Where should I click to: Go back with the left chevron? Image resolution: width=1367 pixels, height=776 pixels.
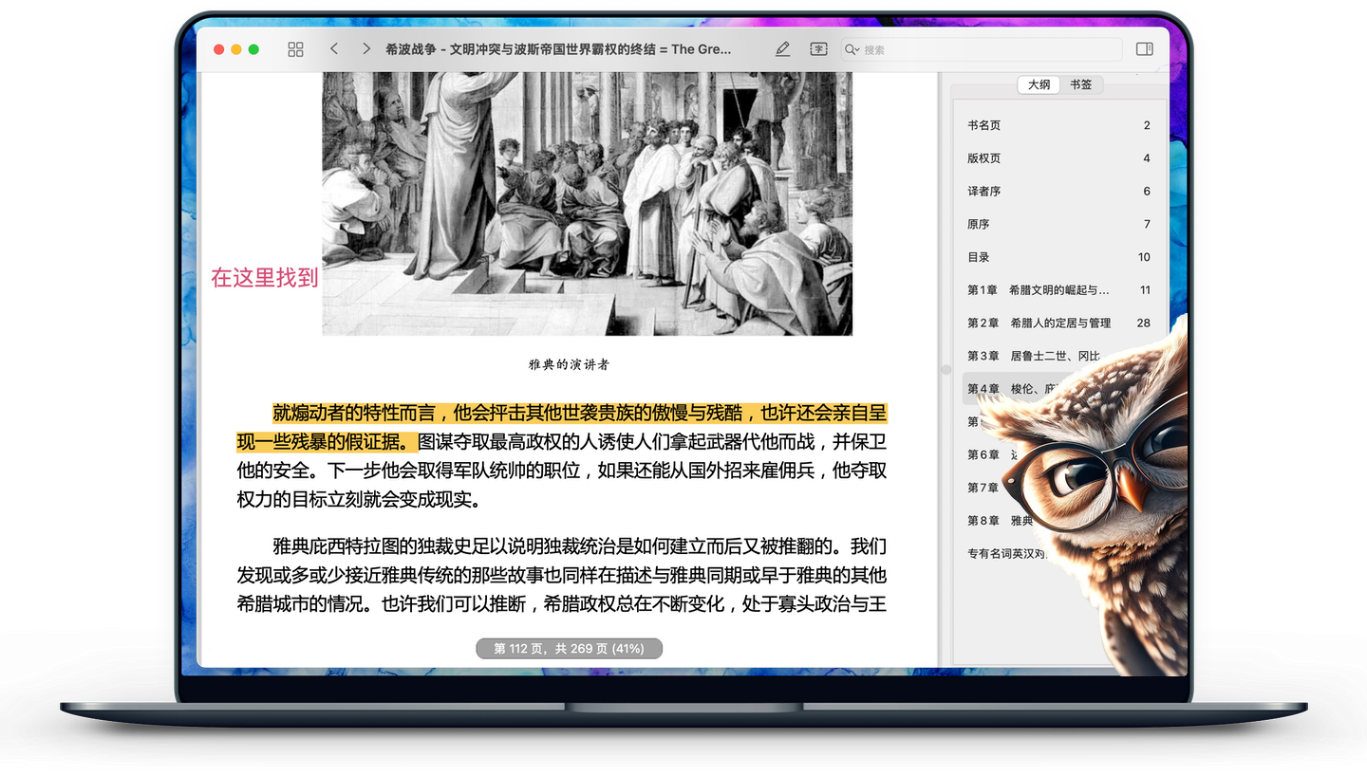333,49
